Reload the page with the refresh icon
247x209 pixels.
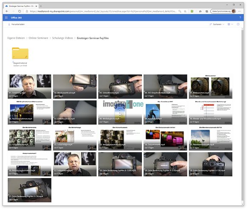20,11
